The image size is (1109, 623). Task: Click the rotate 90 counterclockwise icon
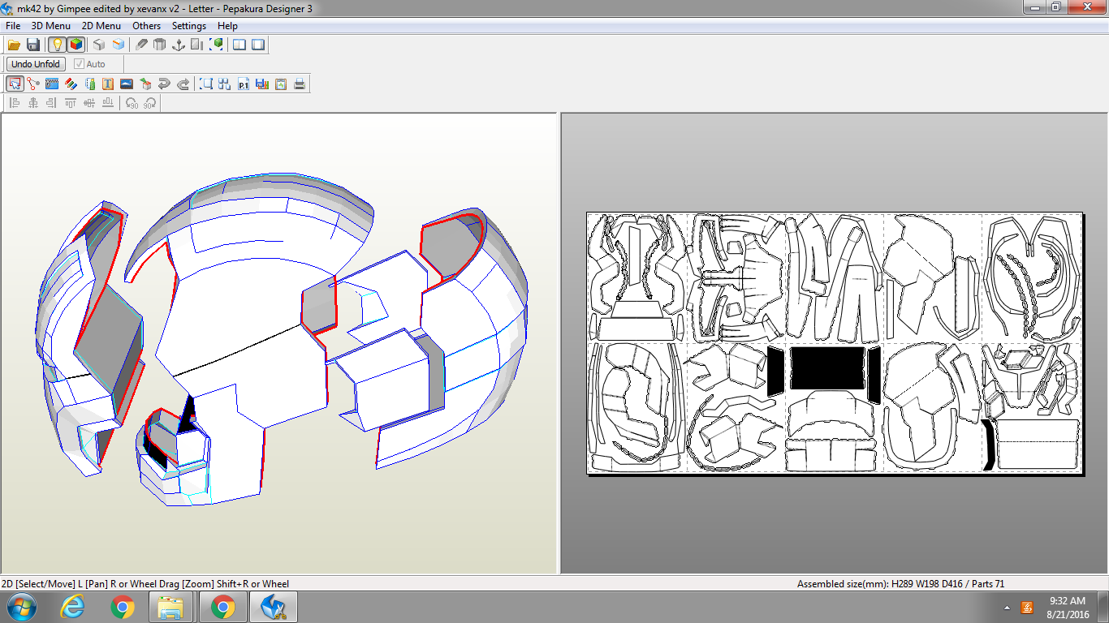pyautogui.click(x=132, y=103)
